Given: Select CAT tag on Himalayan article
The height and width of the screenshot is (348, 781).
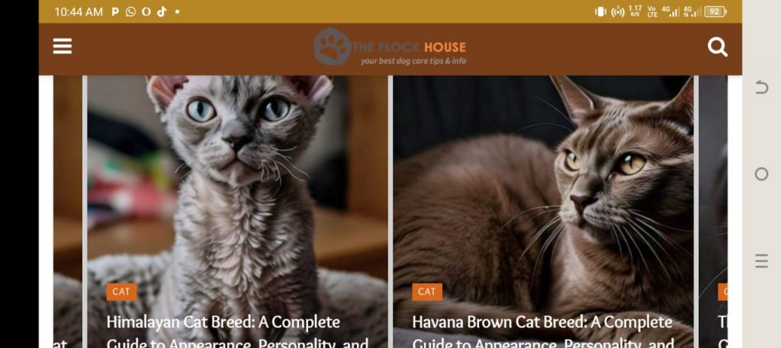Looking at the screenshot, I should click(x=121, y=292).
